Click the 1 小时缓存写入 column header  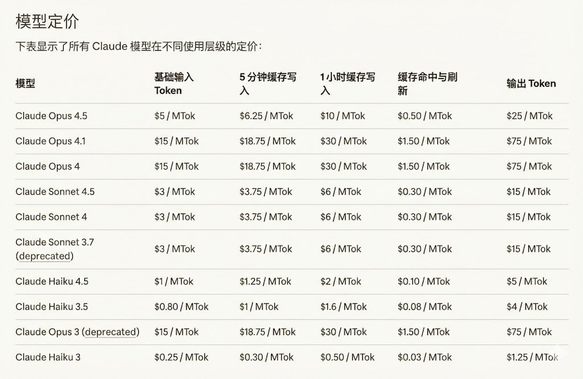pos(347,83)
